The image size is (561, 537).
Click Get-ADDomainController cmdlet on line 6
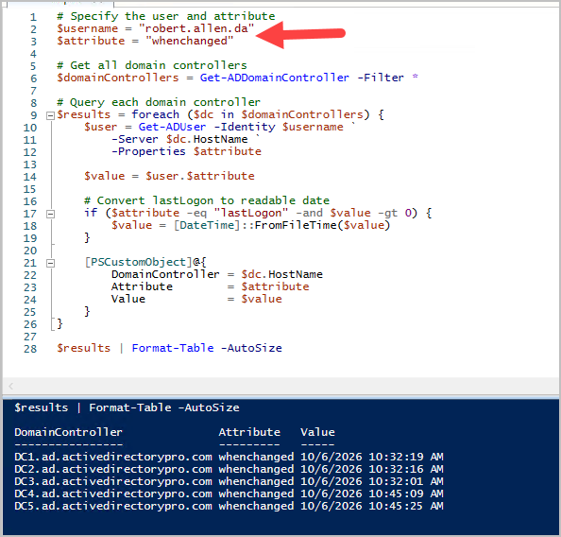(x=275, y=78)
